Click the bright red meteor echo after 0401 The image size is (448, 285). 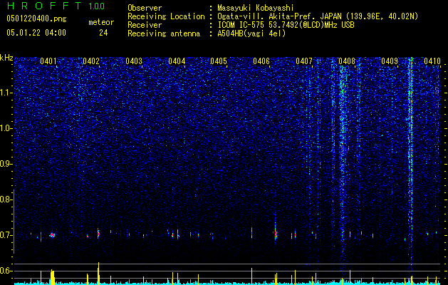click(52, 235)
